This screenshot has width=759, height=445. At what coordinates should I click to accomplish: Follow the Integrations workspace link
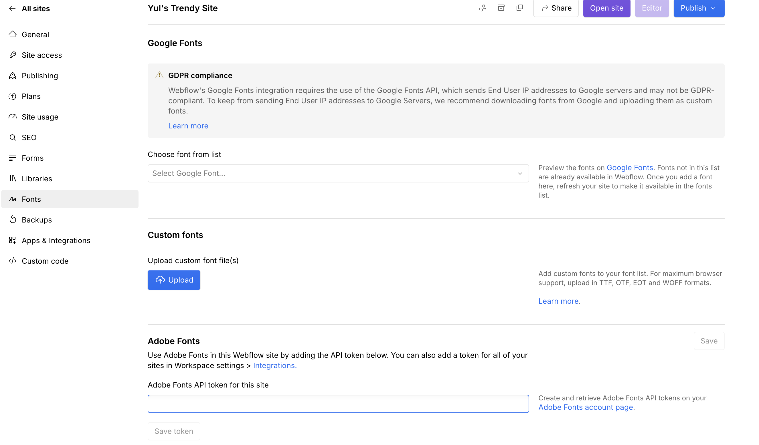coord(275,365)
